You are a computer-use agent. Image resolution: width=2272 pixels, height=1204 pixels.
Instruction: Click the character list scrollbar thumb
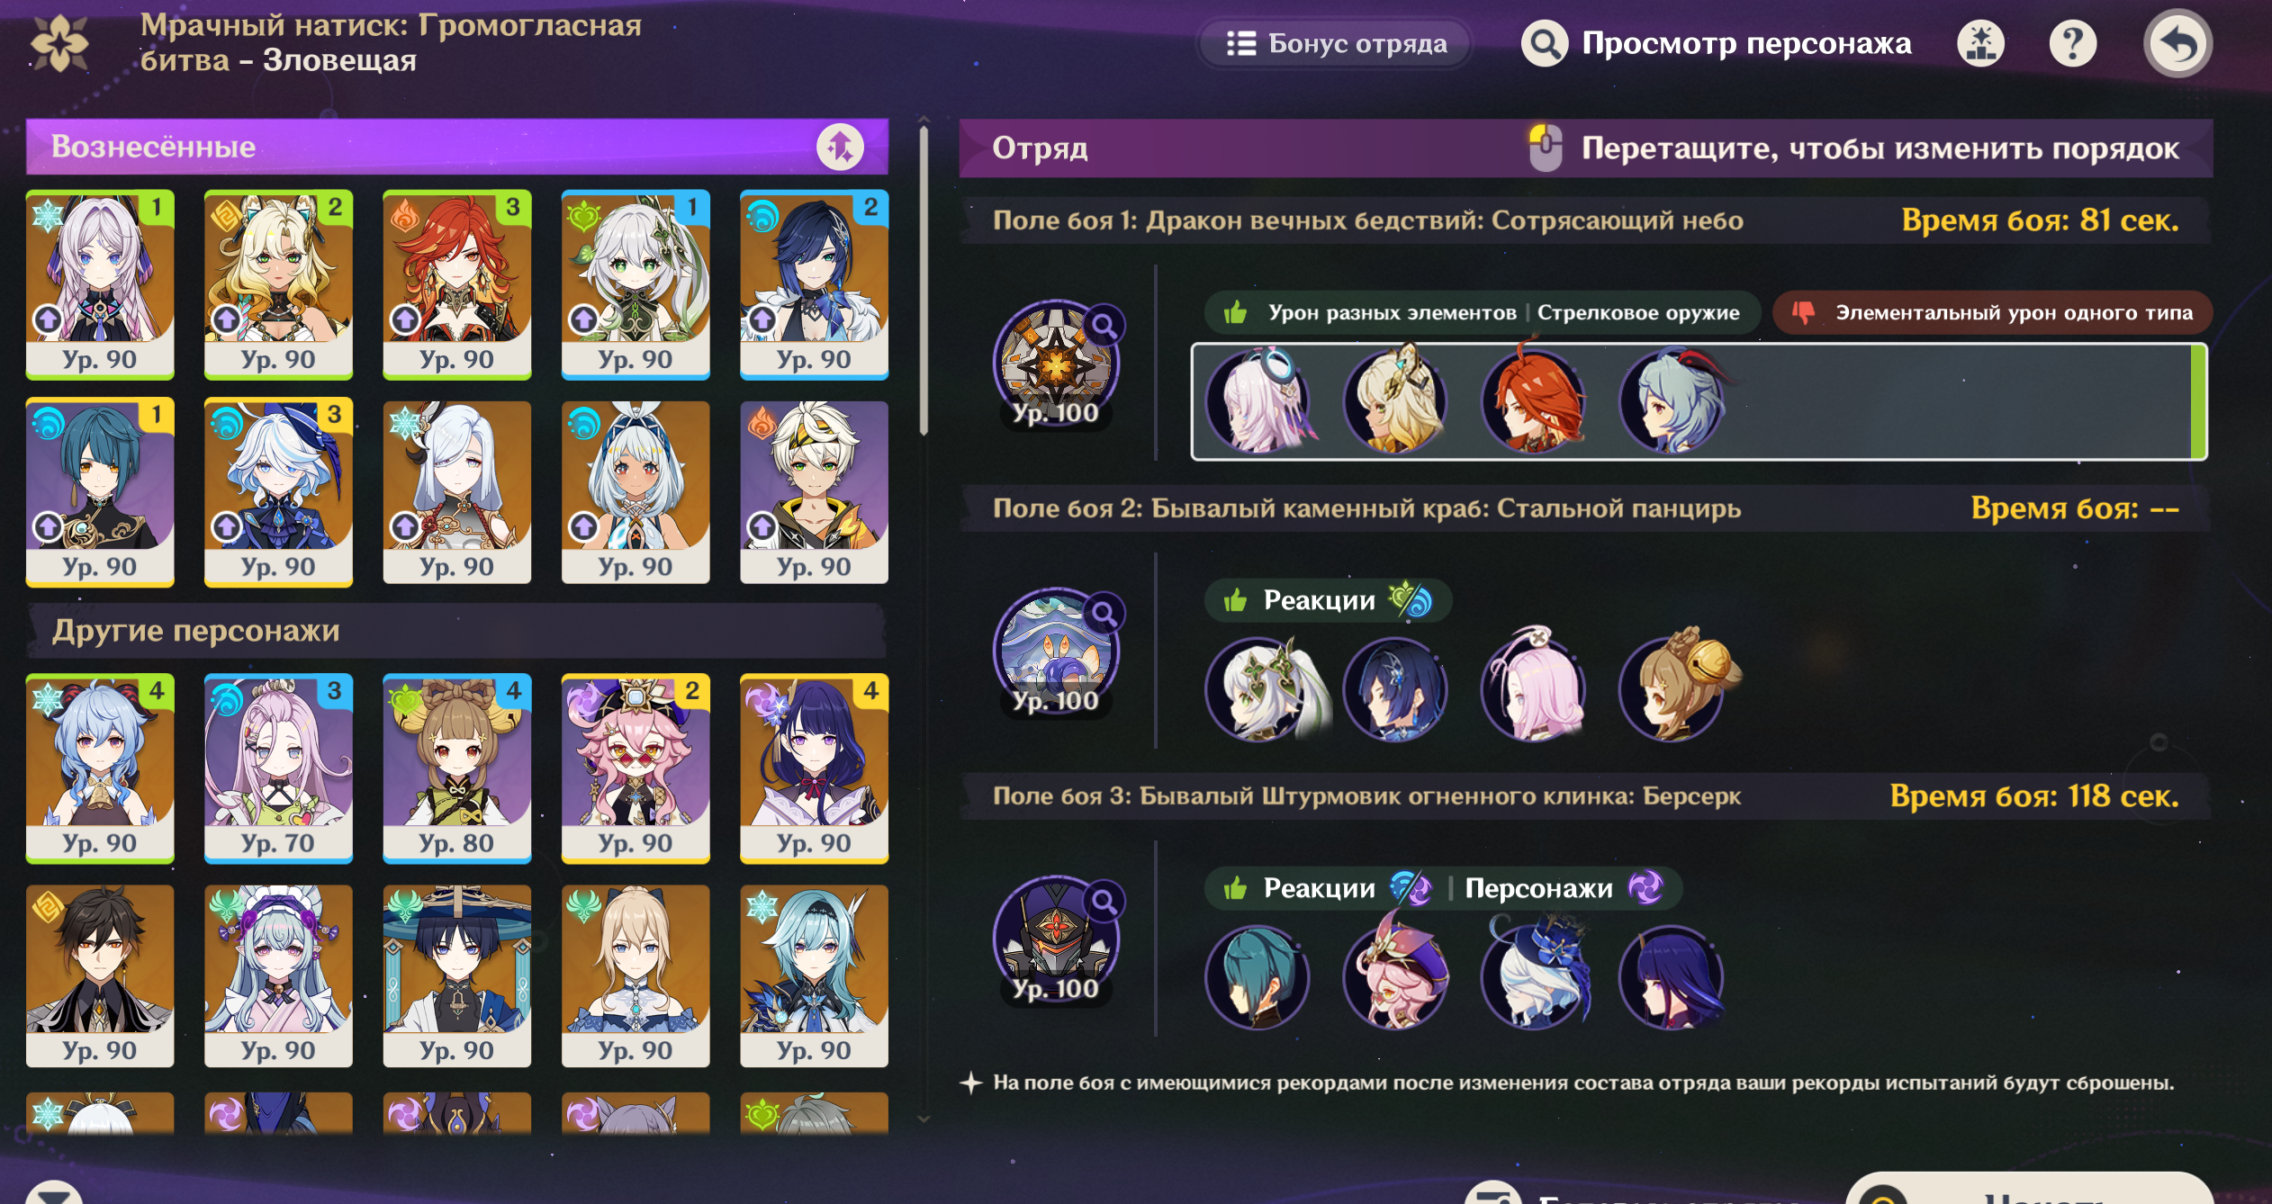924,279
